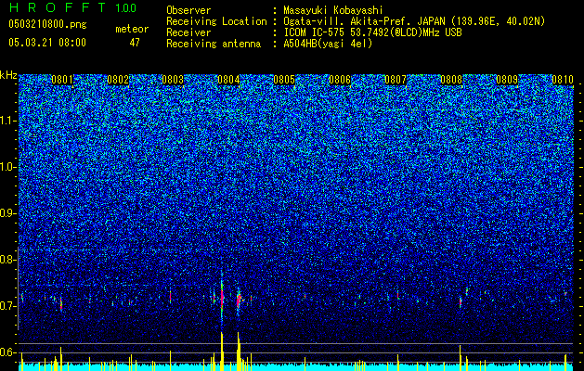The width and height of the screenshot is (584, 371).
Task: Click the Receiving Location label
Action: [x=216, y=21]
